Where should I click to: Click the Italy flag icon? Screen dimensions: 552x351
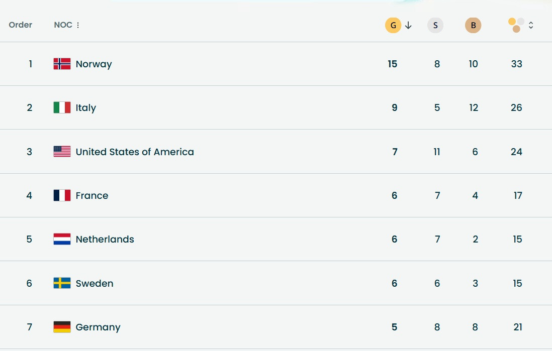coord(62,107)
